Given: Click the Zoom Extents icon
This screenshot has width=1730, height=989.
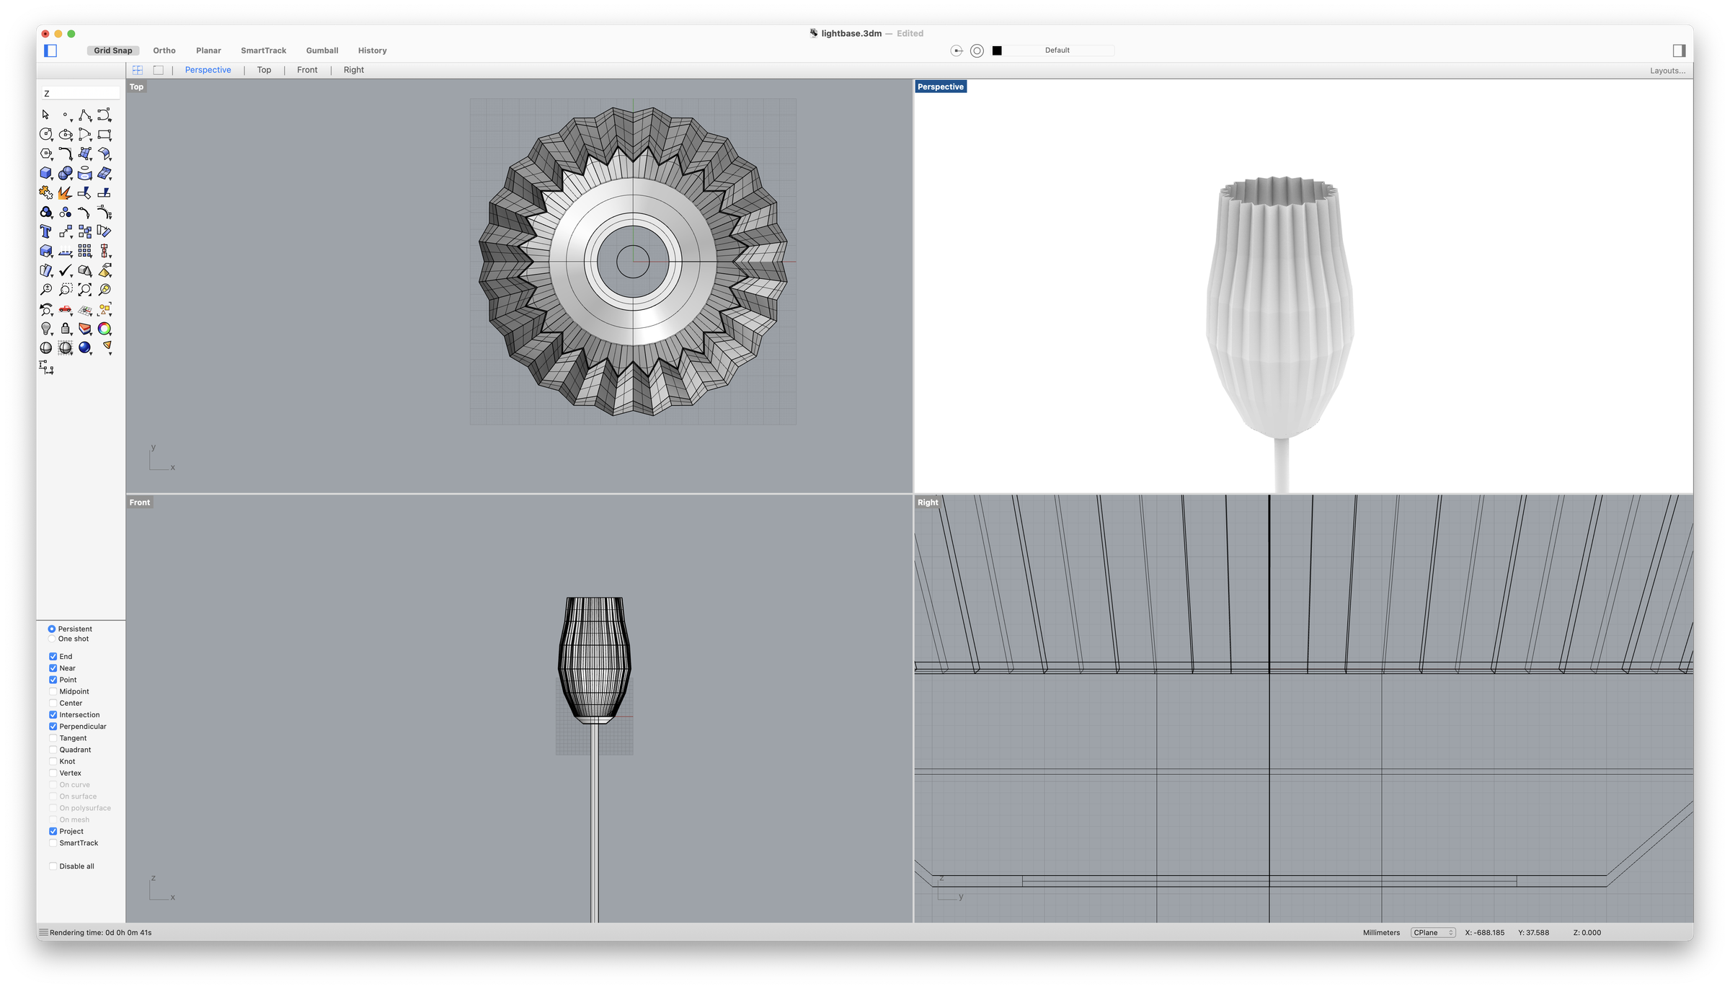Looking at the screenshot, I should point(84,290).
